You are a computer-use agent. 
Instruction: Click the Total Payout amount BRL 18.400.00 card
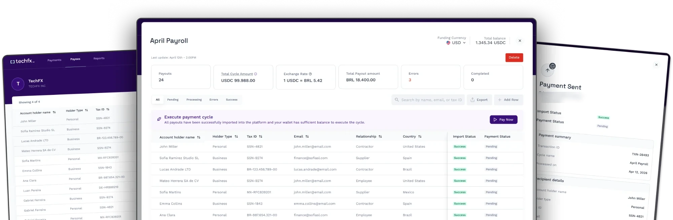coord(368,77)
